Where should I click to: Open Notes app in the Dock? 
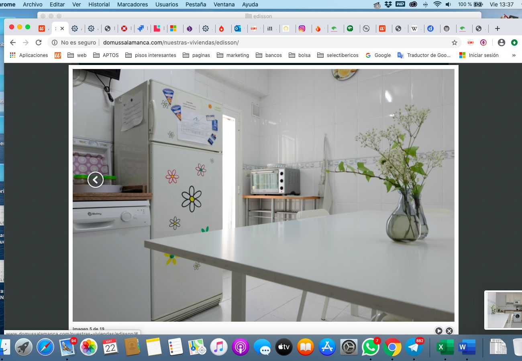click(x=154, y=347)
